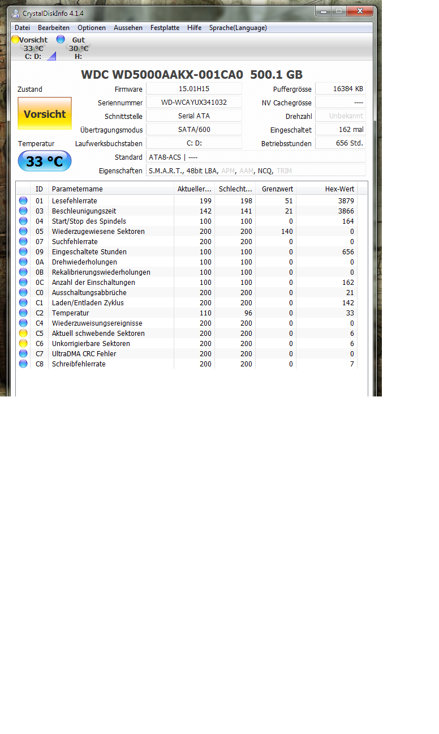Screen dimensions: 439x734
Task: Click status icon for Rekalibrierungswiederholungen
Action: (23, 272)
